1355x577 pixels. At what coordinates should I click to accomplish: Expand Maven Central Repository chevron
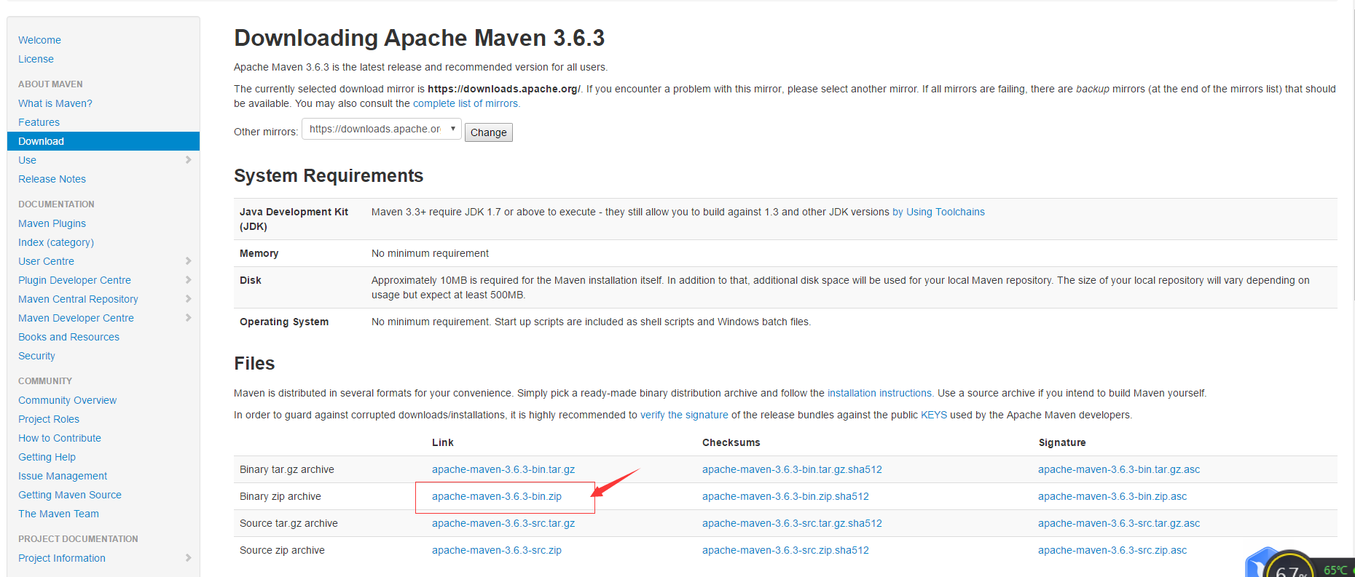click(188, 299)
